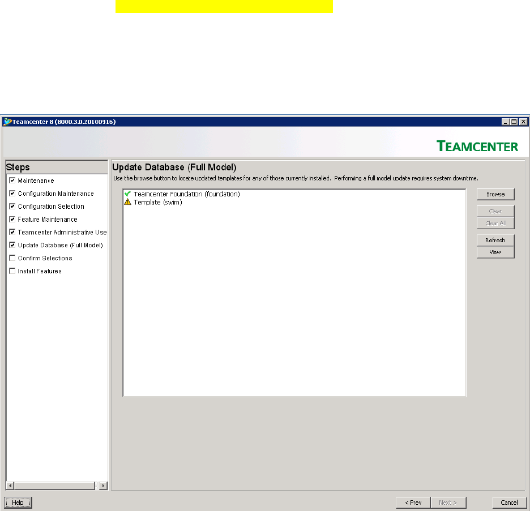Click the Teamcenter app icon in title bar
This screenshot has height=511, width=530.
coord(7,122)
